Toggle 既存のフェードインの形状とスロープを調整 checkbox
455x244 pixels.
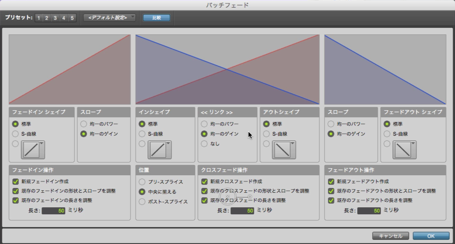tap(16, 191)
